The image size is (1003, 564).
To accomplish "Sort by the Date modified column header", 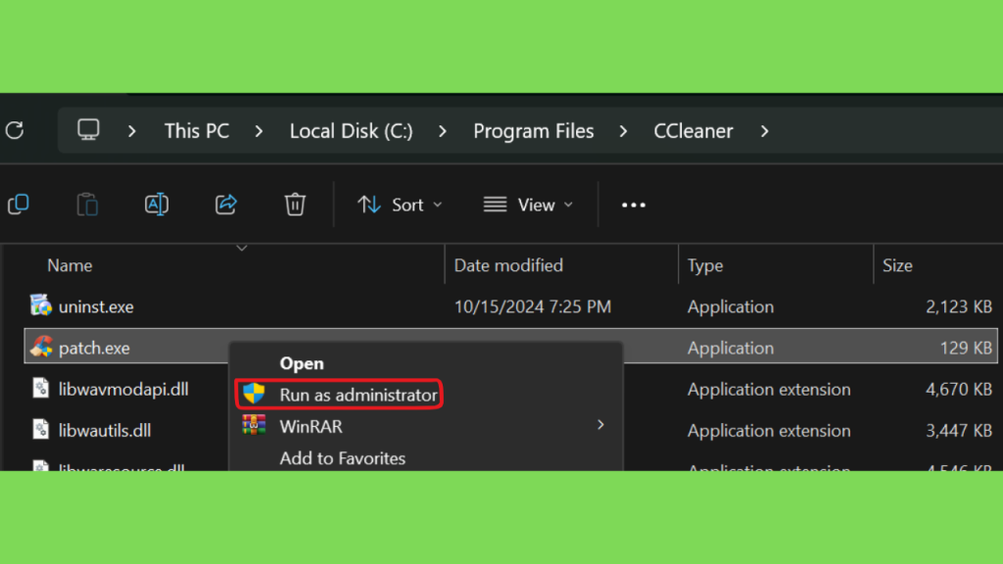I will (x=508, y=265).
